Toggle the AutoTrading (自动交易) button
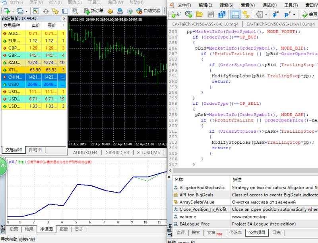The image size is (318, 243). [x=148, y=11]
